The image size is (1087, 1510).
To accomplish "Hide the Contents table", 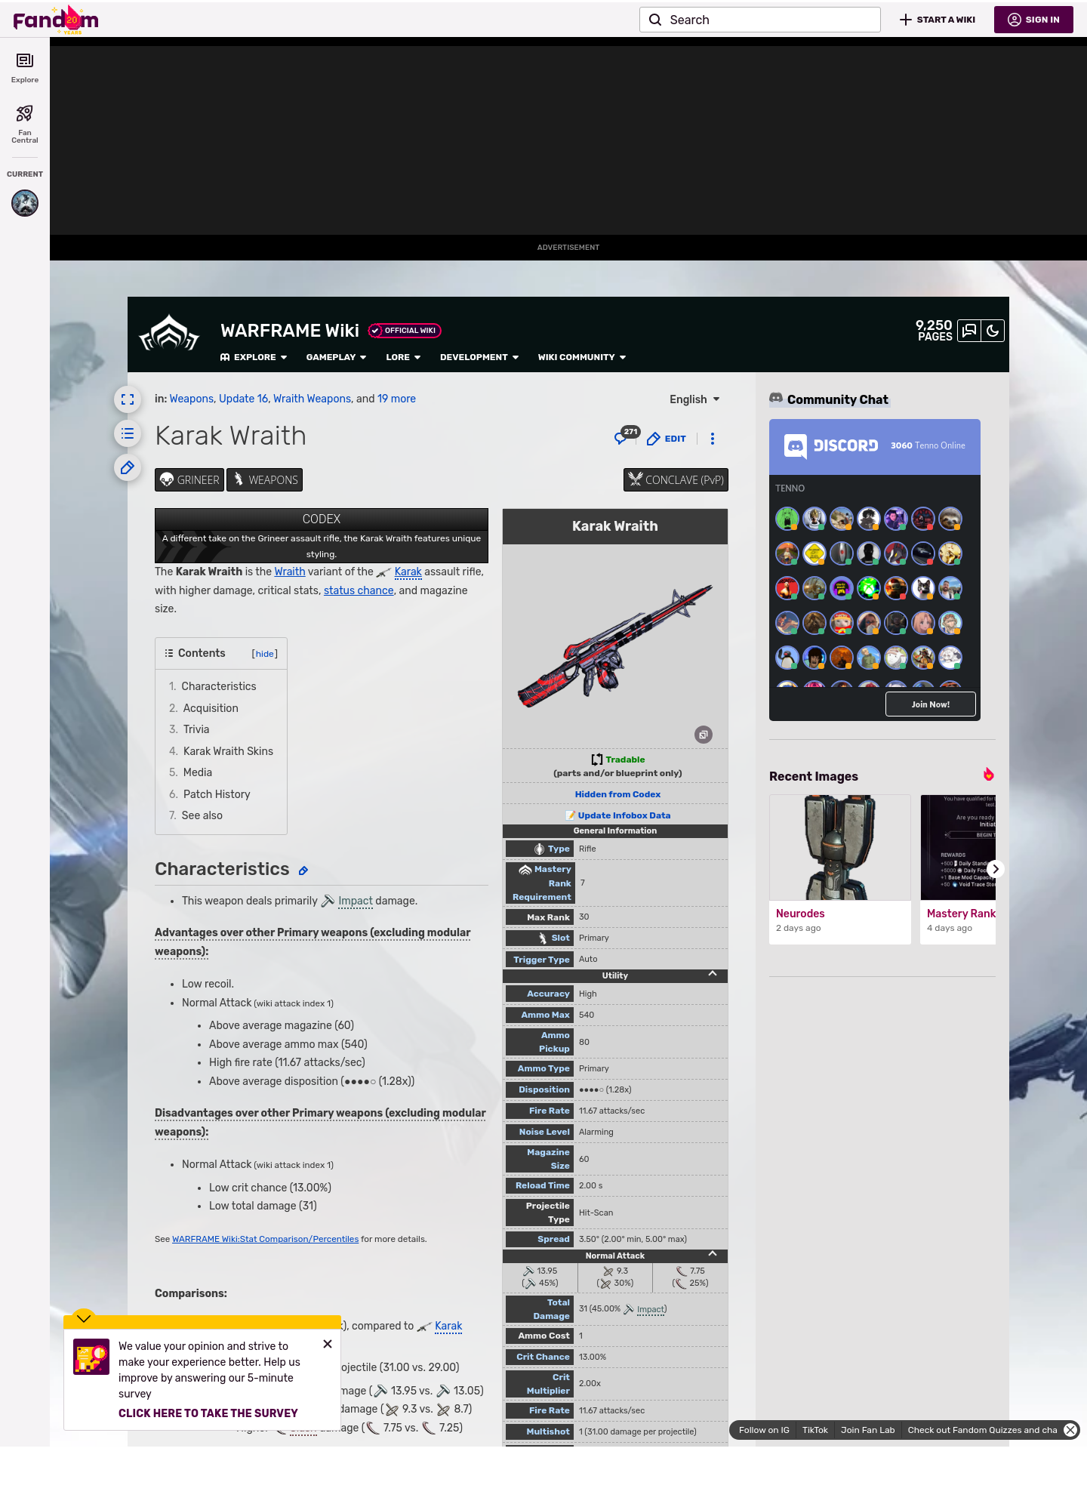I will pos(265,654).
